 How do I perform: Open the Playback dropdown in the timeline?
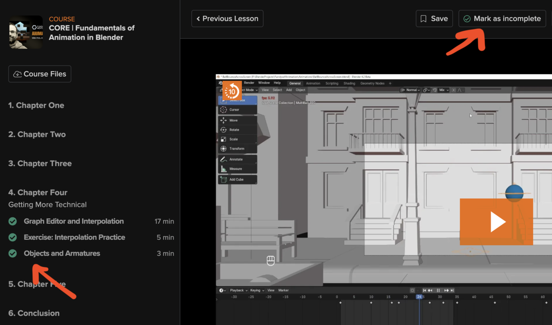(237, 290)
